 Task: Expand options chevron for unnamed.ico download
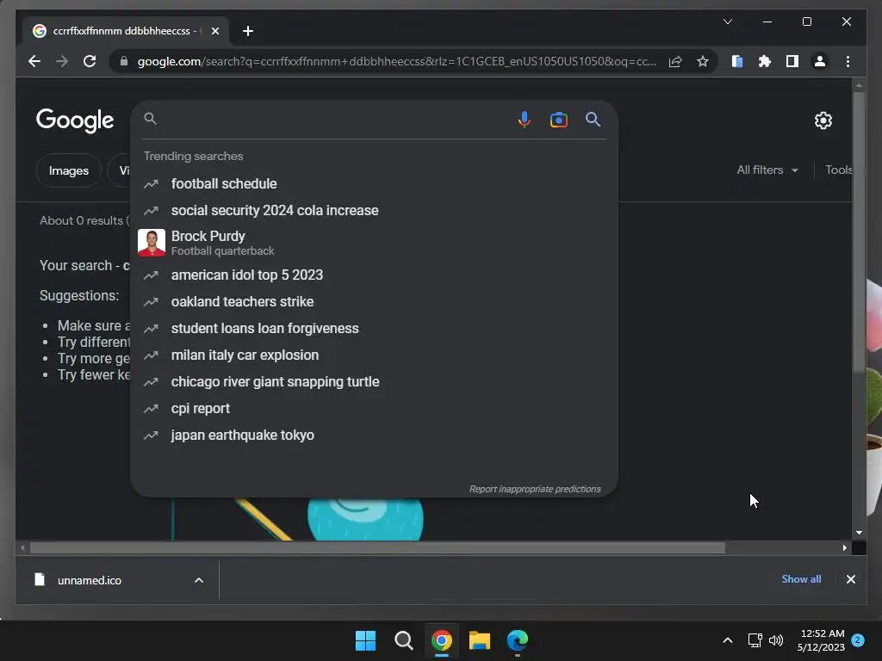(199, 580)
